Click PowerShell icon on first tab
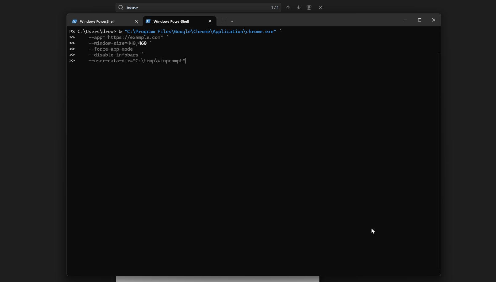 tap(74, 21)
